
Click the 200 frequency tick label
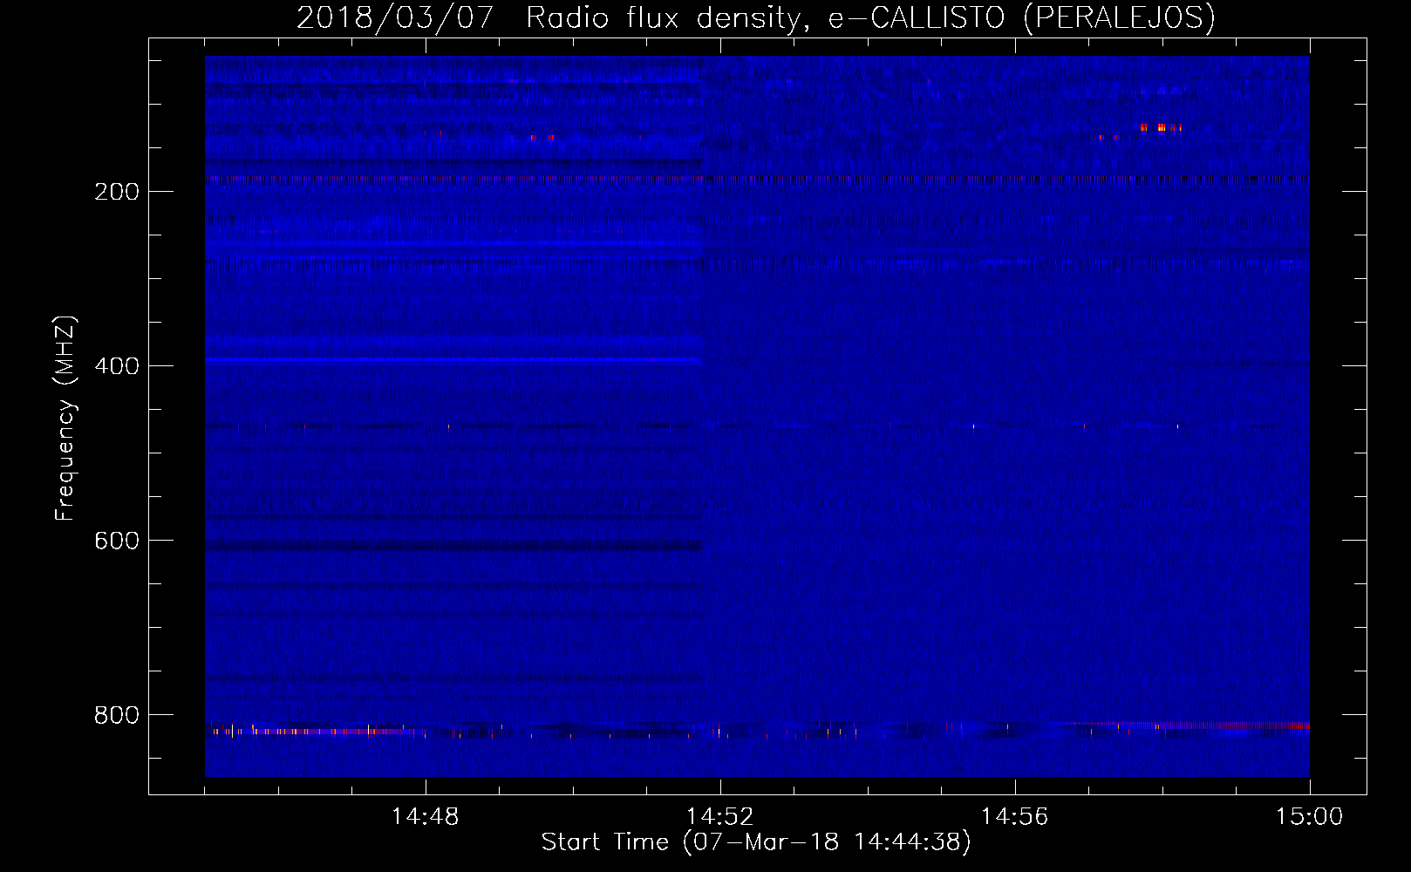point(117,192)
